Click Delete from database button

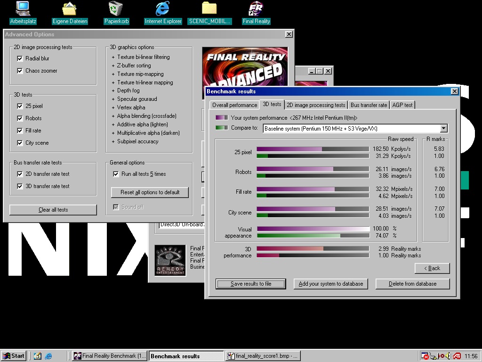pyautogui.click(x=412, y=284)
